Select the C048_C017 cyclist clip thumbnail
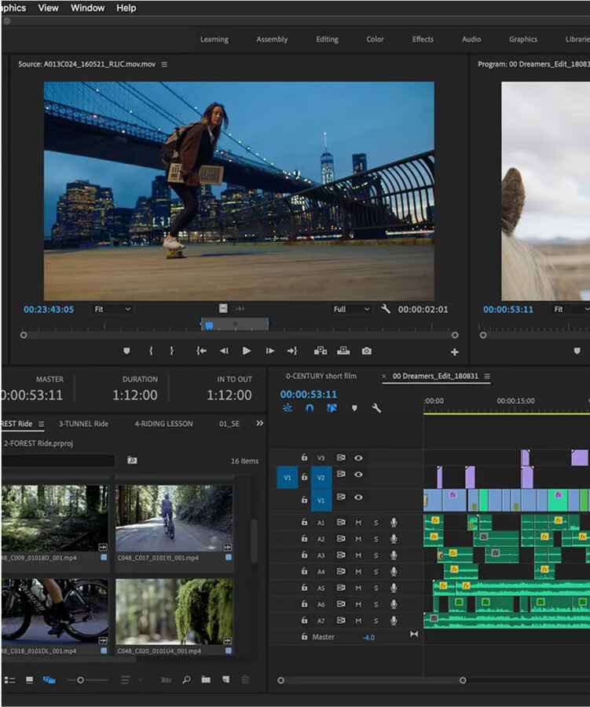 tap(174, 518)
